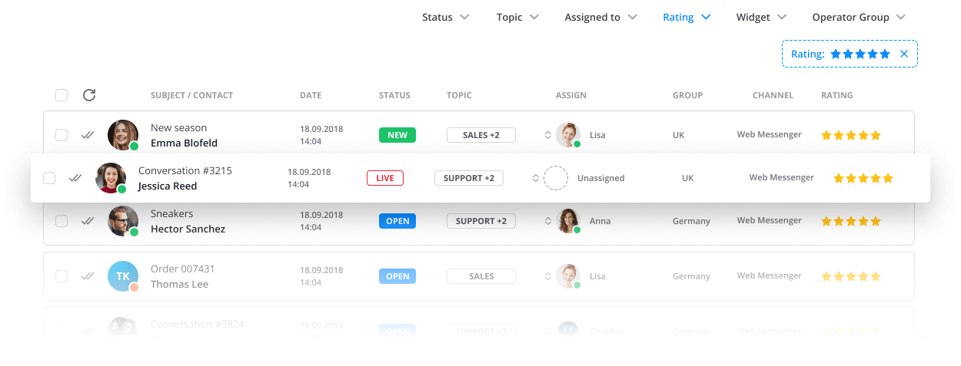Open the Operator Group filter dropdown
The width and height of the screenshot is (961, 366).
(859, 17)
